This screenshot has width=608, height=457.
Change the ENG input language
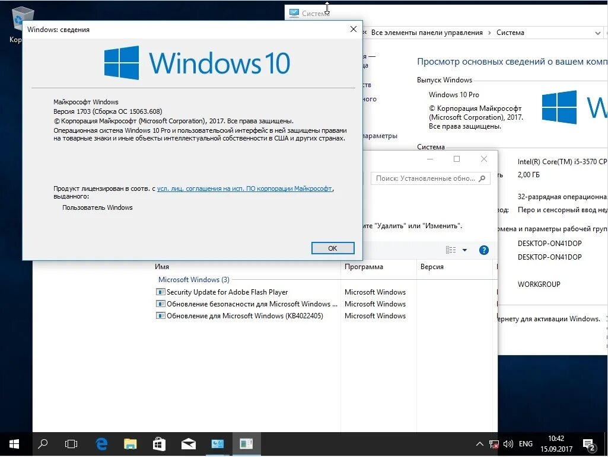(x=526, y=444)
